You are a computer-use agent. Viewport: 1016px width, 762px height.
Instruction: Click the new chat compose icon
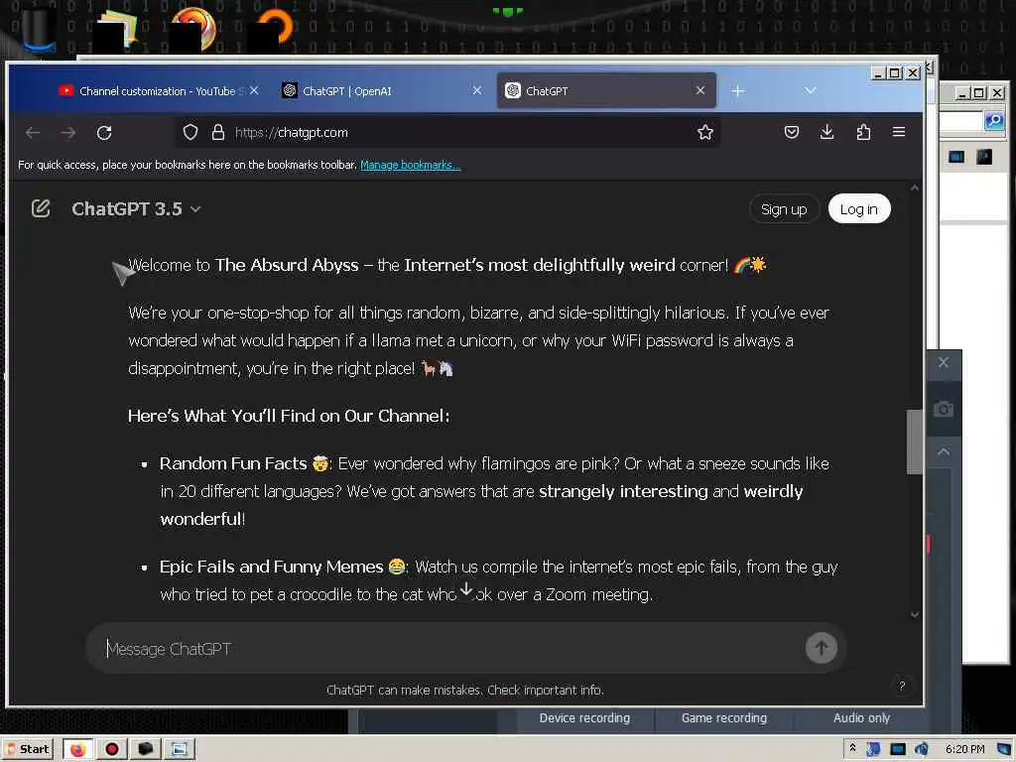(x=40, y=208)
